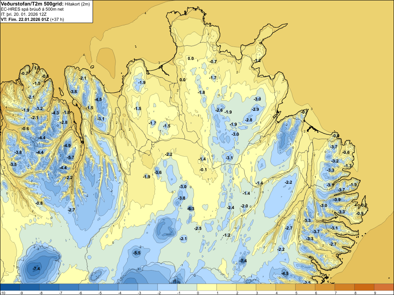Viewport: 394px width, 295px height.
Task: Click the -2.4 temperature value on the map
Action: (x=230, y=208)
